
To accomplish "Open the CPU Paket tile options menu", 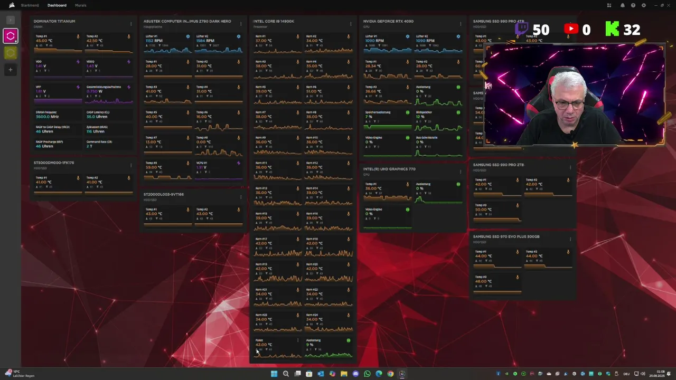I will tap(298, 340).
